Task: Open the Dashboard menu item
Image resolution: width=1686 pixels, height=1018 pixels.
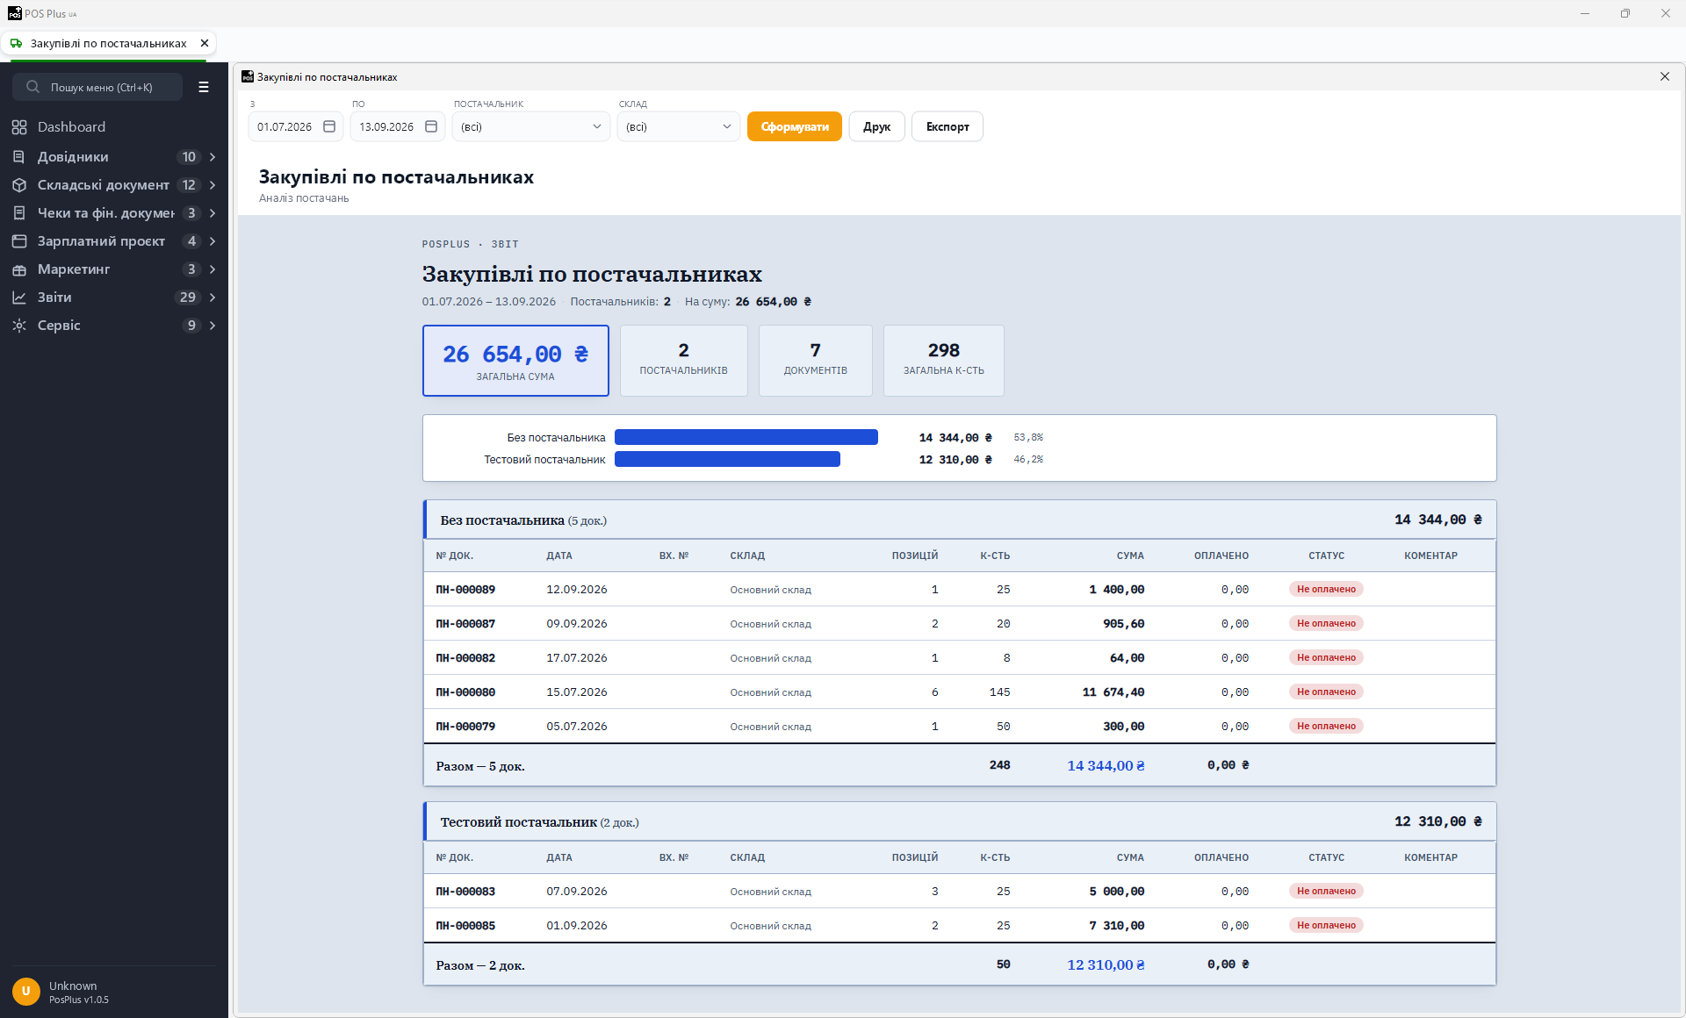Action: pyautogui.click(x=114, y=127)
